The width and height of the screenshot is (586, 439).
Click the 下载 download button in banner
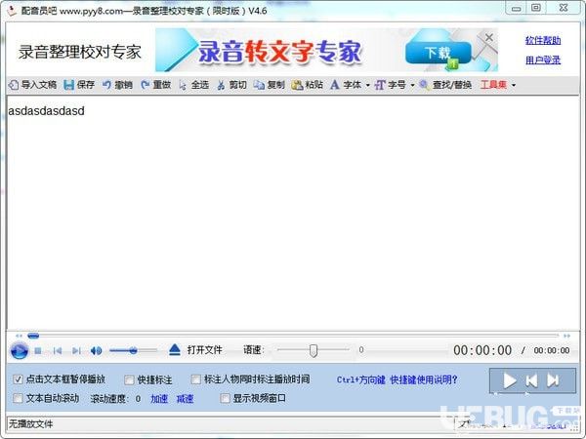[438, 53]
